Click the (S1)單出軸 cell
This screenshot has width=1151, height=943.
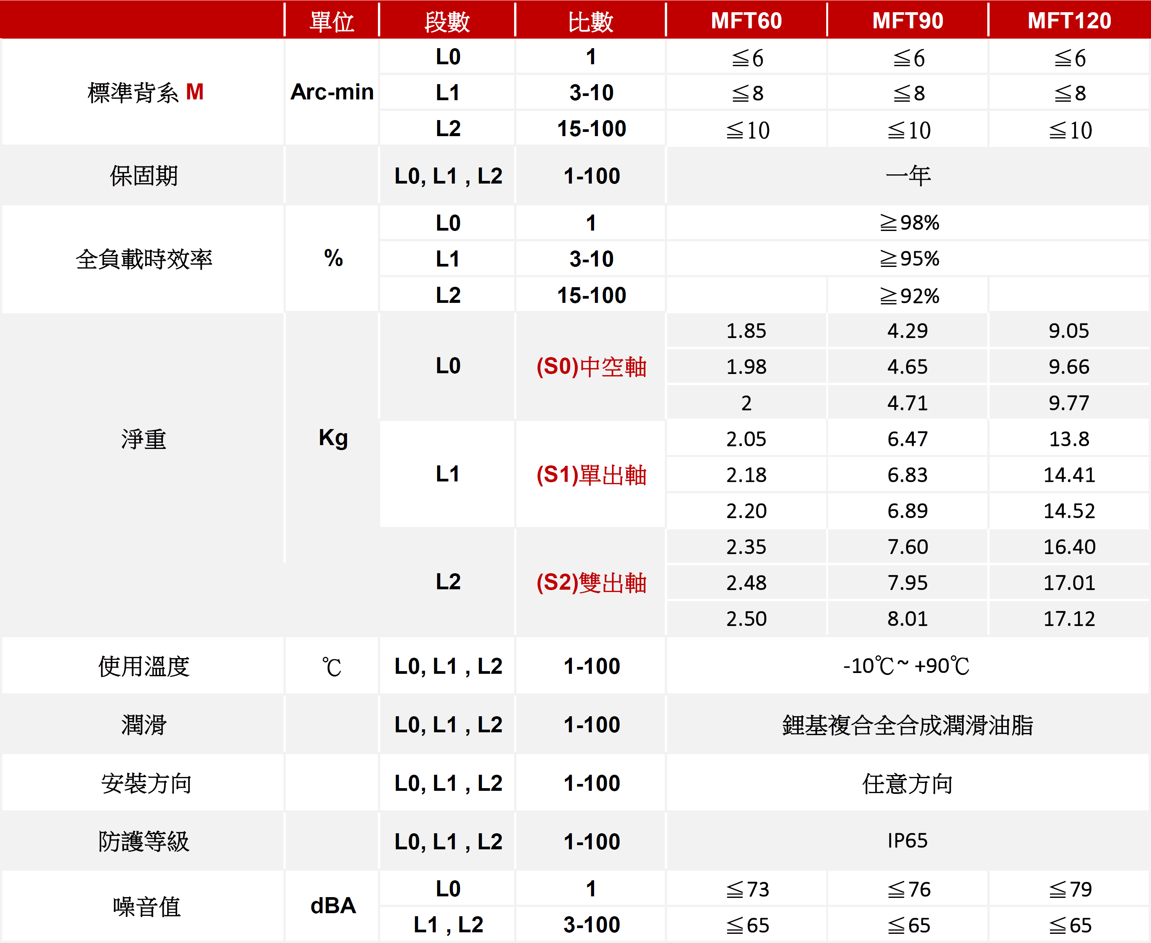[x=591, y=474]
